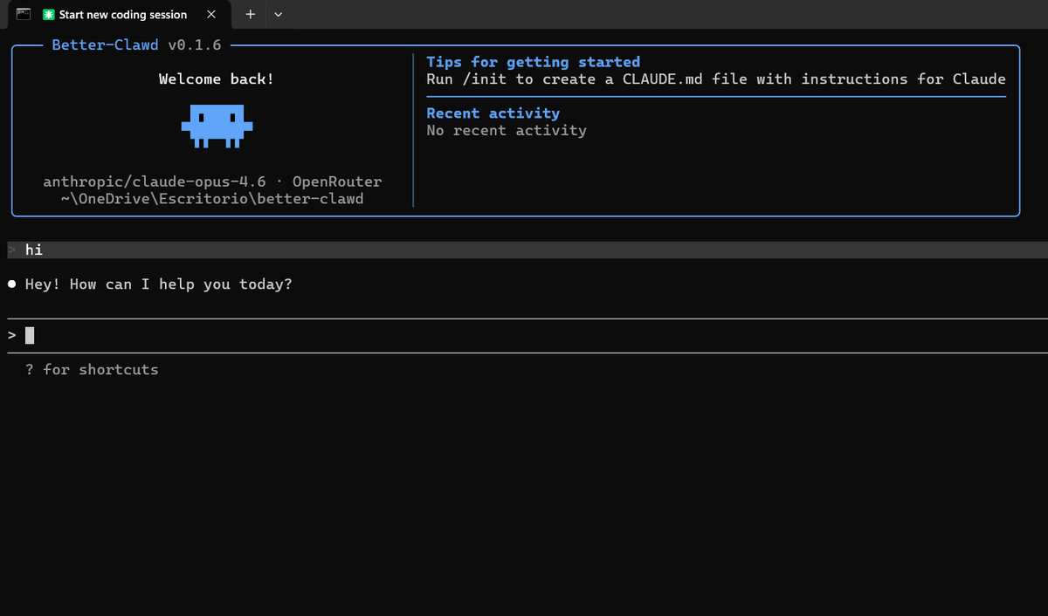Focus the prompt input field
The width and height of the screenshot is (1048, 616).
[x=527, y=336]
